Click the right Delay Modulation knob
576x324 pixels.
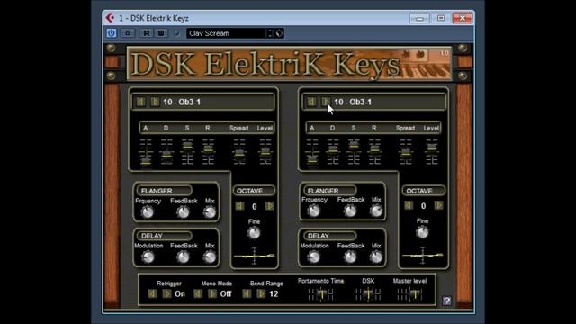click(x=313, y=256)
